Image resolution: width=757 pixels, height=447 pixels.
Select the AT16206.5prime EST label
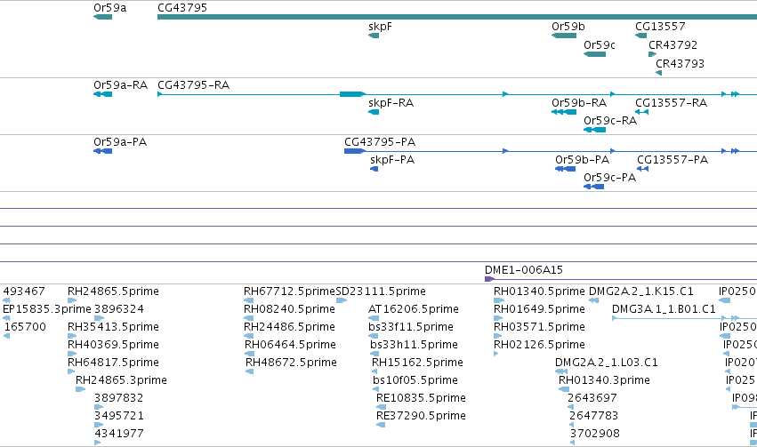(x=414, y=309)
